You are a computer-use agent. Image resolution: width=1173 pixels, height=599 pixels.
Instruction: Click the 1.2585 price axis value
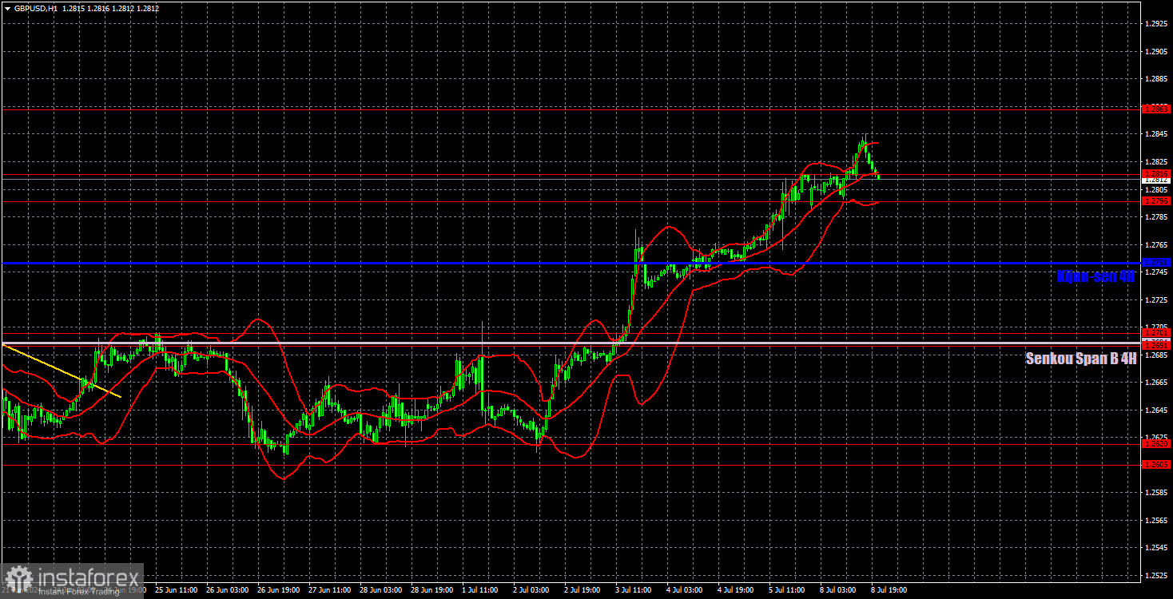click(x=1155, y=493)
